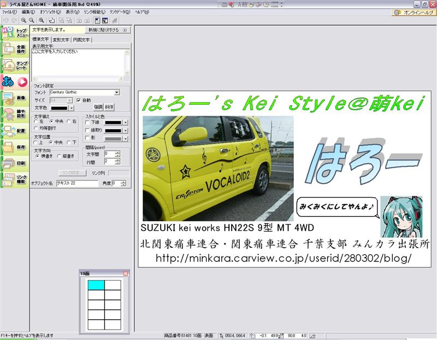Click the 新規に貼り付ける play arrow icon
Viewport: 437px width, 340px height.
point(125,30)
